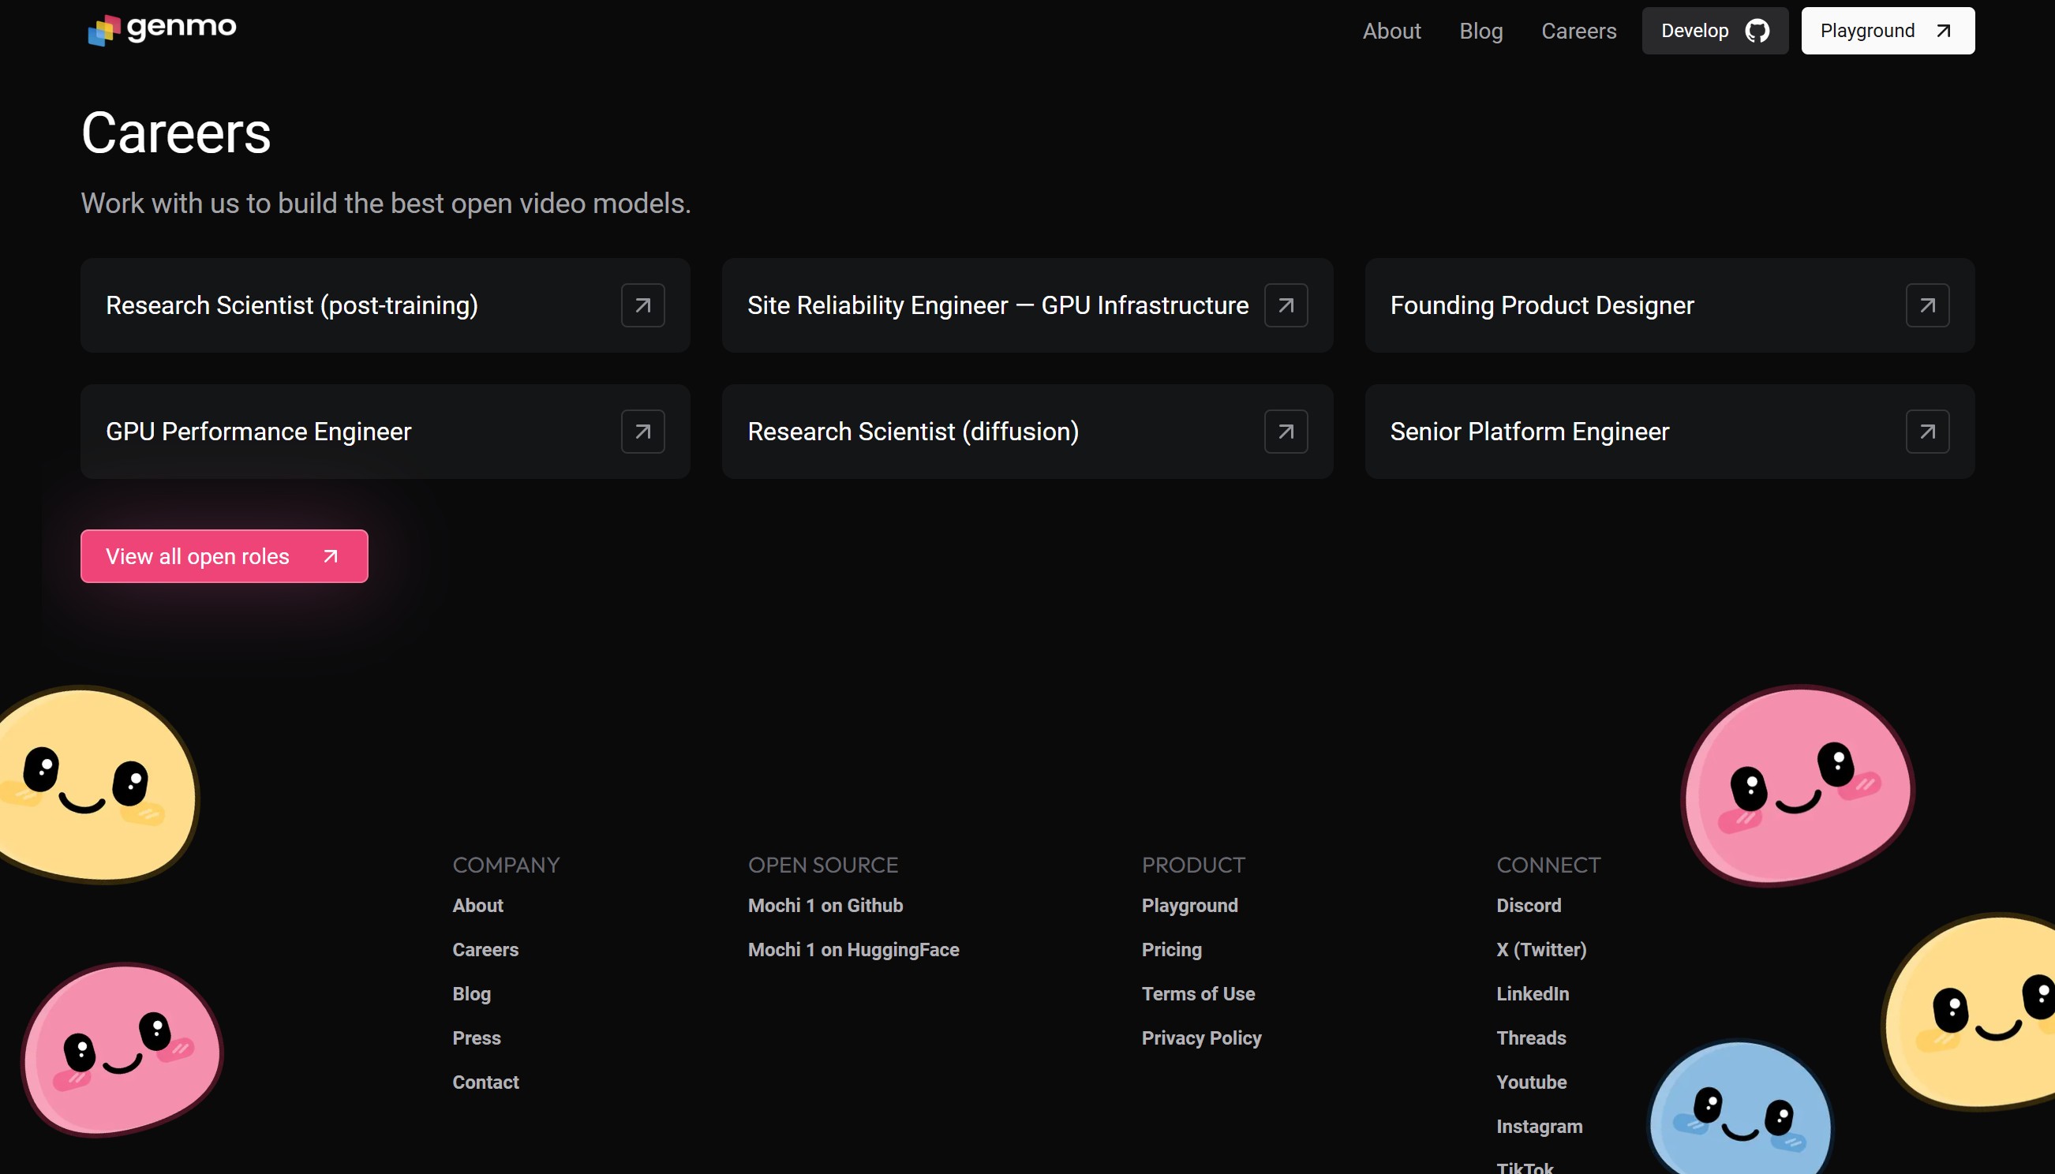Open the Press footer link
The height and width of the screenshot is (1174, 2055).
point(477,1038)
